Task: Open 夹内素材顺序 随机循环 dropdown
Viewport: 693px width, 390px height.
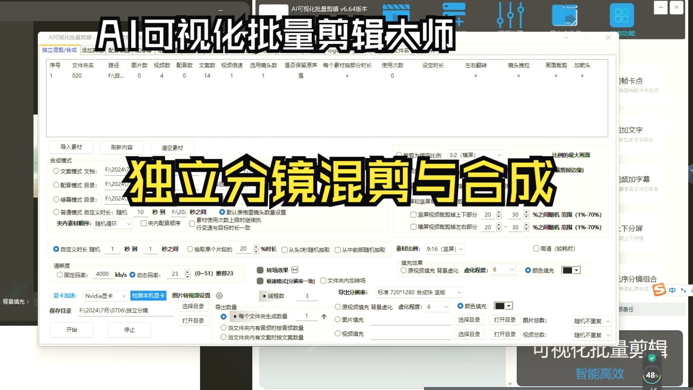Action: [113, 224]
